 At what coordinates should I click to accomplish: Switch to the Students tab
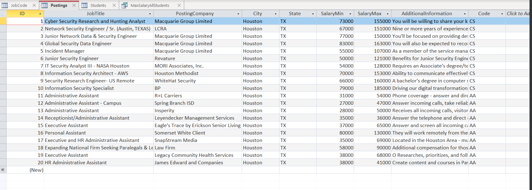[x=98, y=5]
